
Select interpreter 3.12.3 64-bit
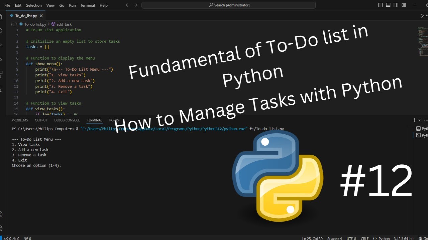click(403, 238)
